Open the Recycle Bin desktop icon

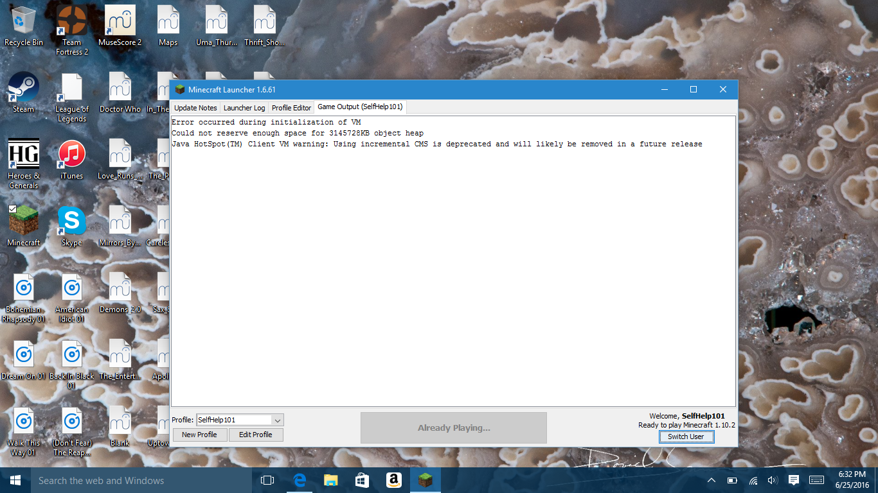click(24, 27)
